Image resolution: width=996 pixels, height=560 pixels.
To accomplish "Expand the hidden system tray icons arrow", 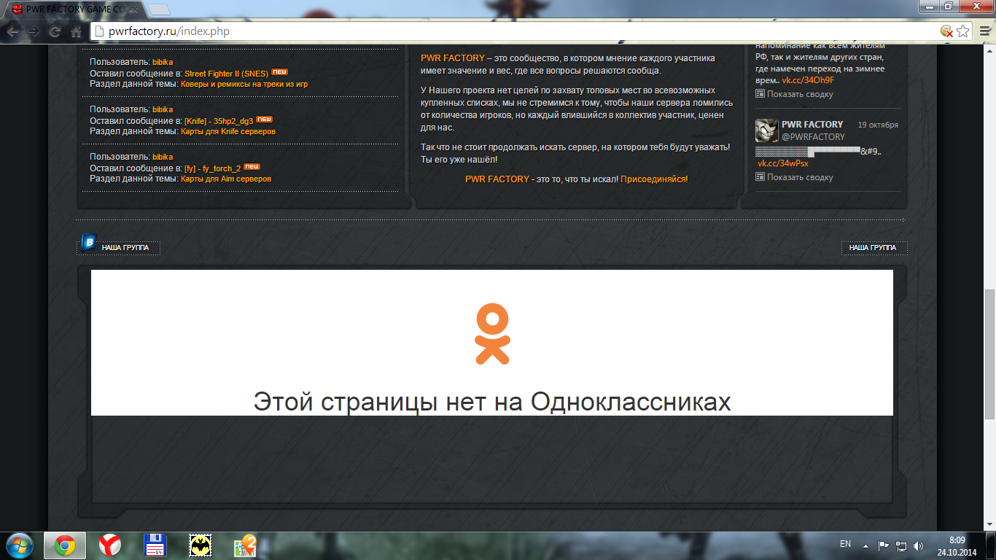I will [865, 545].
